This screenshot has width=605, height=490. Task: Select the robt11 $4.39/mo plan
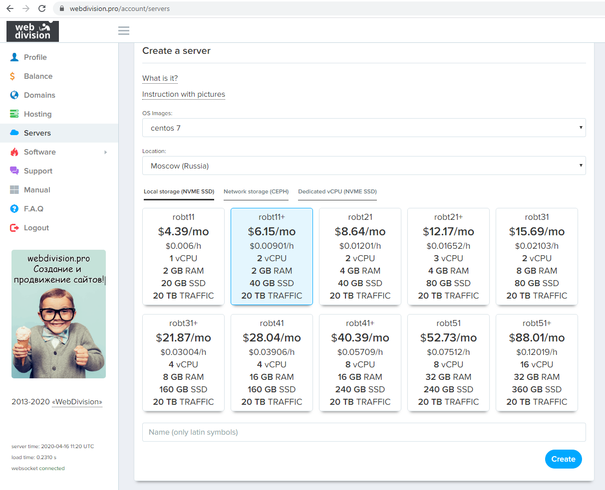tap(183, 256)
